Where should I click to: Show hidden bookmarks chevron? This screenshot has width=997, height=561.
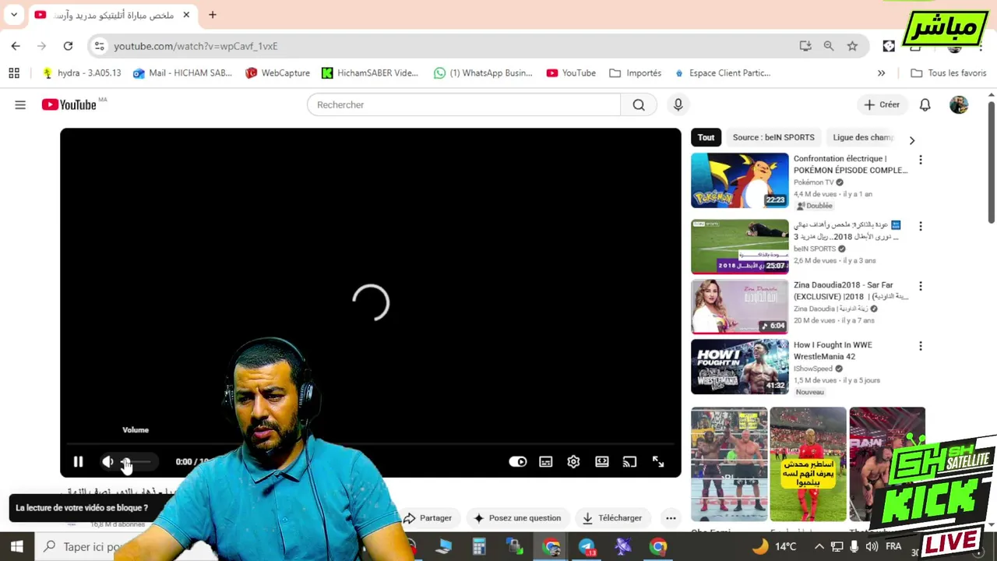click(881, 73)
